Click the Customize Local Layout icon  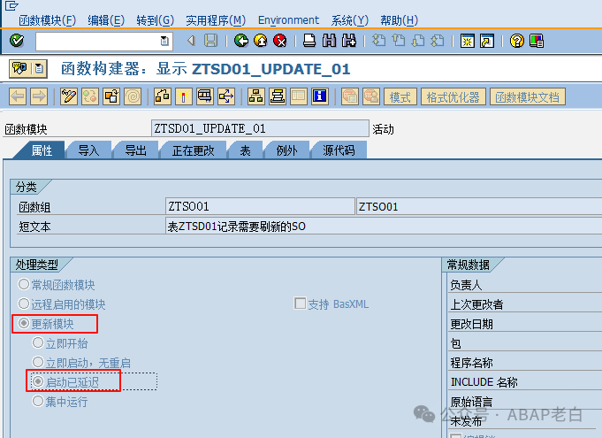[x=537, y=41]
